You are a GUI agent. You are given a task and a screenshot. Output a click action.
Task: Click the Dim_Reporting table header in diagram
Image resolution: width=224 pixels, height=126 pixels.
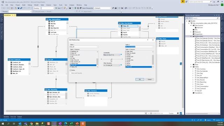tap(56, 90)
